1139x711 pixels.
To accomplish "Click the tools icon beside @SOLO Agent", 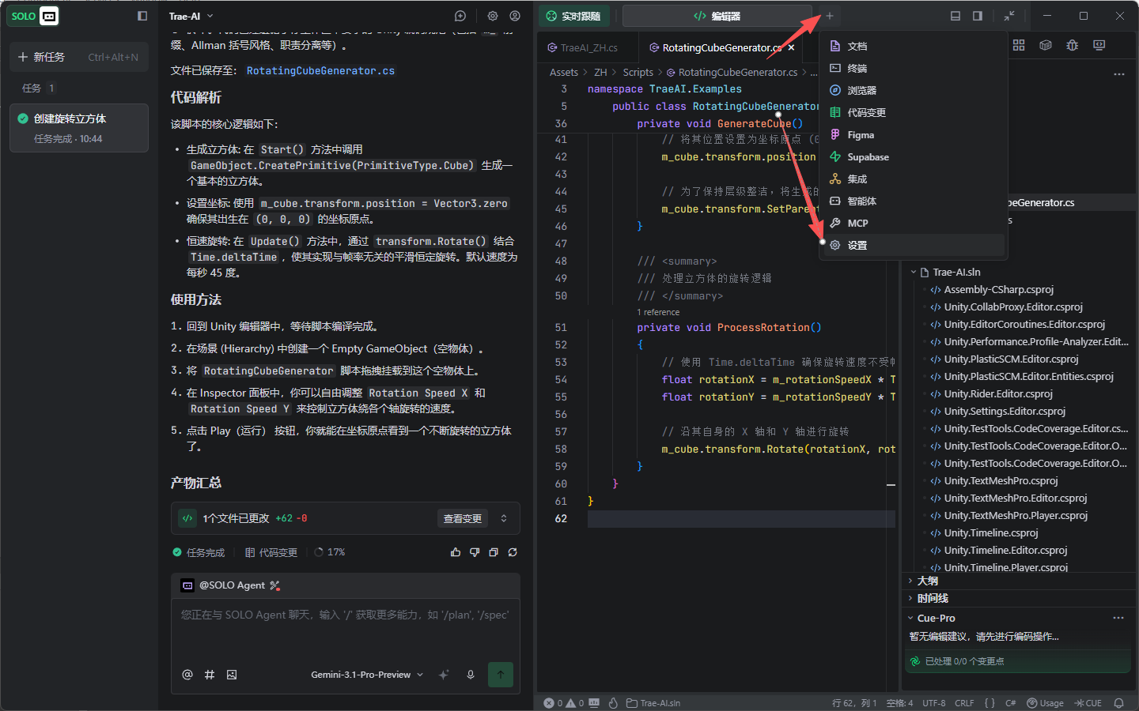I will 275,585.
